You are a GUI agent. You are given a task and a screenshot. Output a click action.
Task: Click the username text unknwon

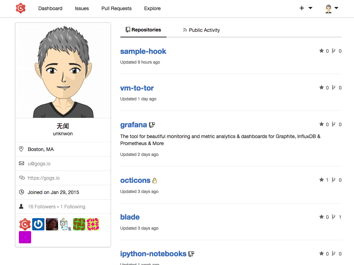[x=63, y=134]
